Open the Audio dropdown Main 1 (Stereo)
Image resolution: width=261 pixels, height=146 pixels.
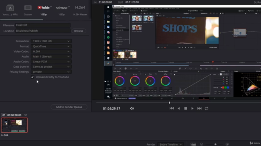pos(51,57)
